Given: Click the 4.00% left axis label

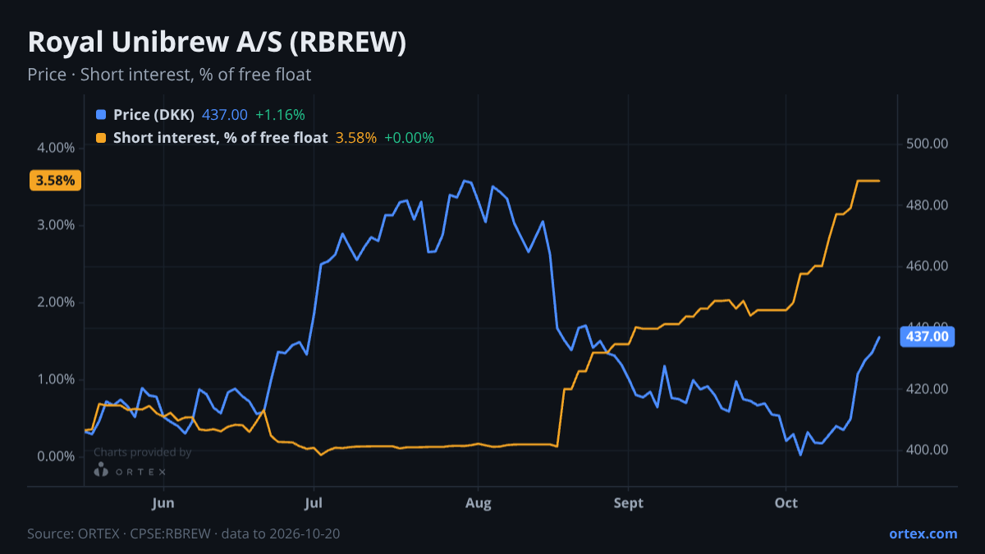Looking at the screenshot, I should tap(56, 148).
